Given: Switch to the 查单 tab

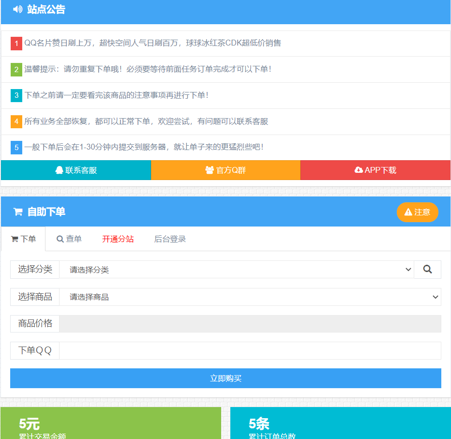Looking at the screenshot, I should click(x=69, y=239).
